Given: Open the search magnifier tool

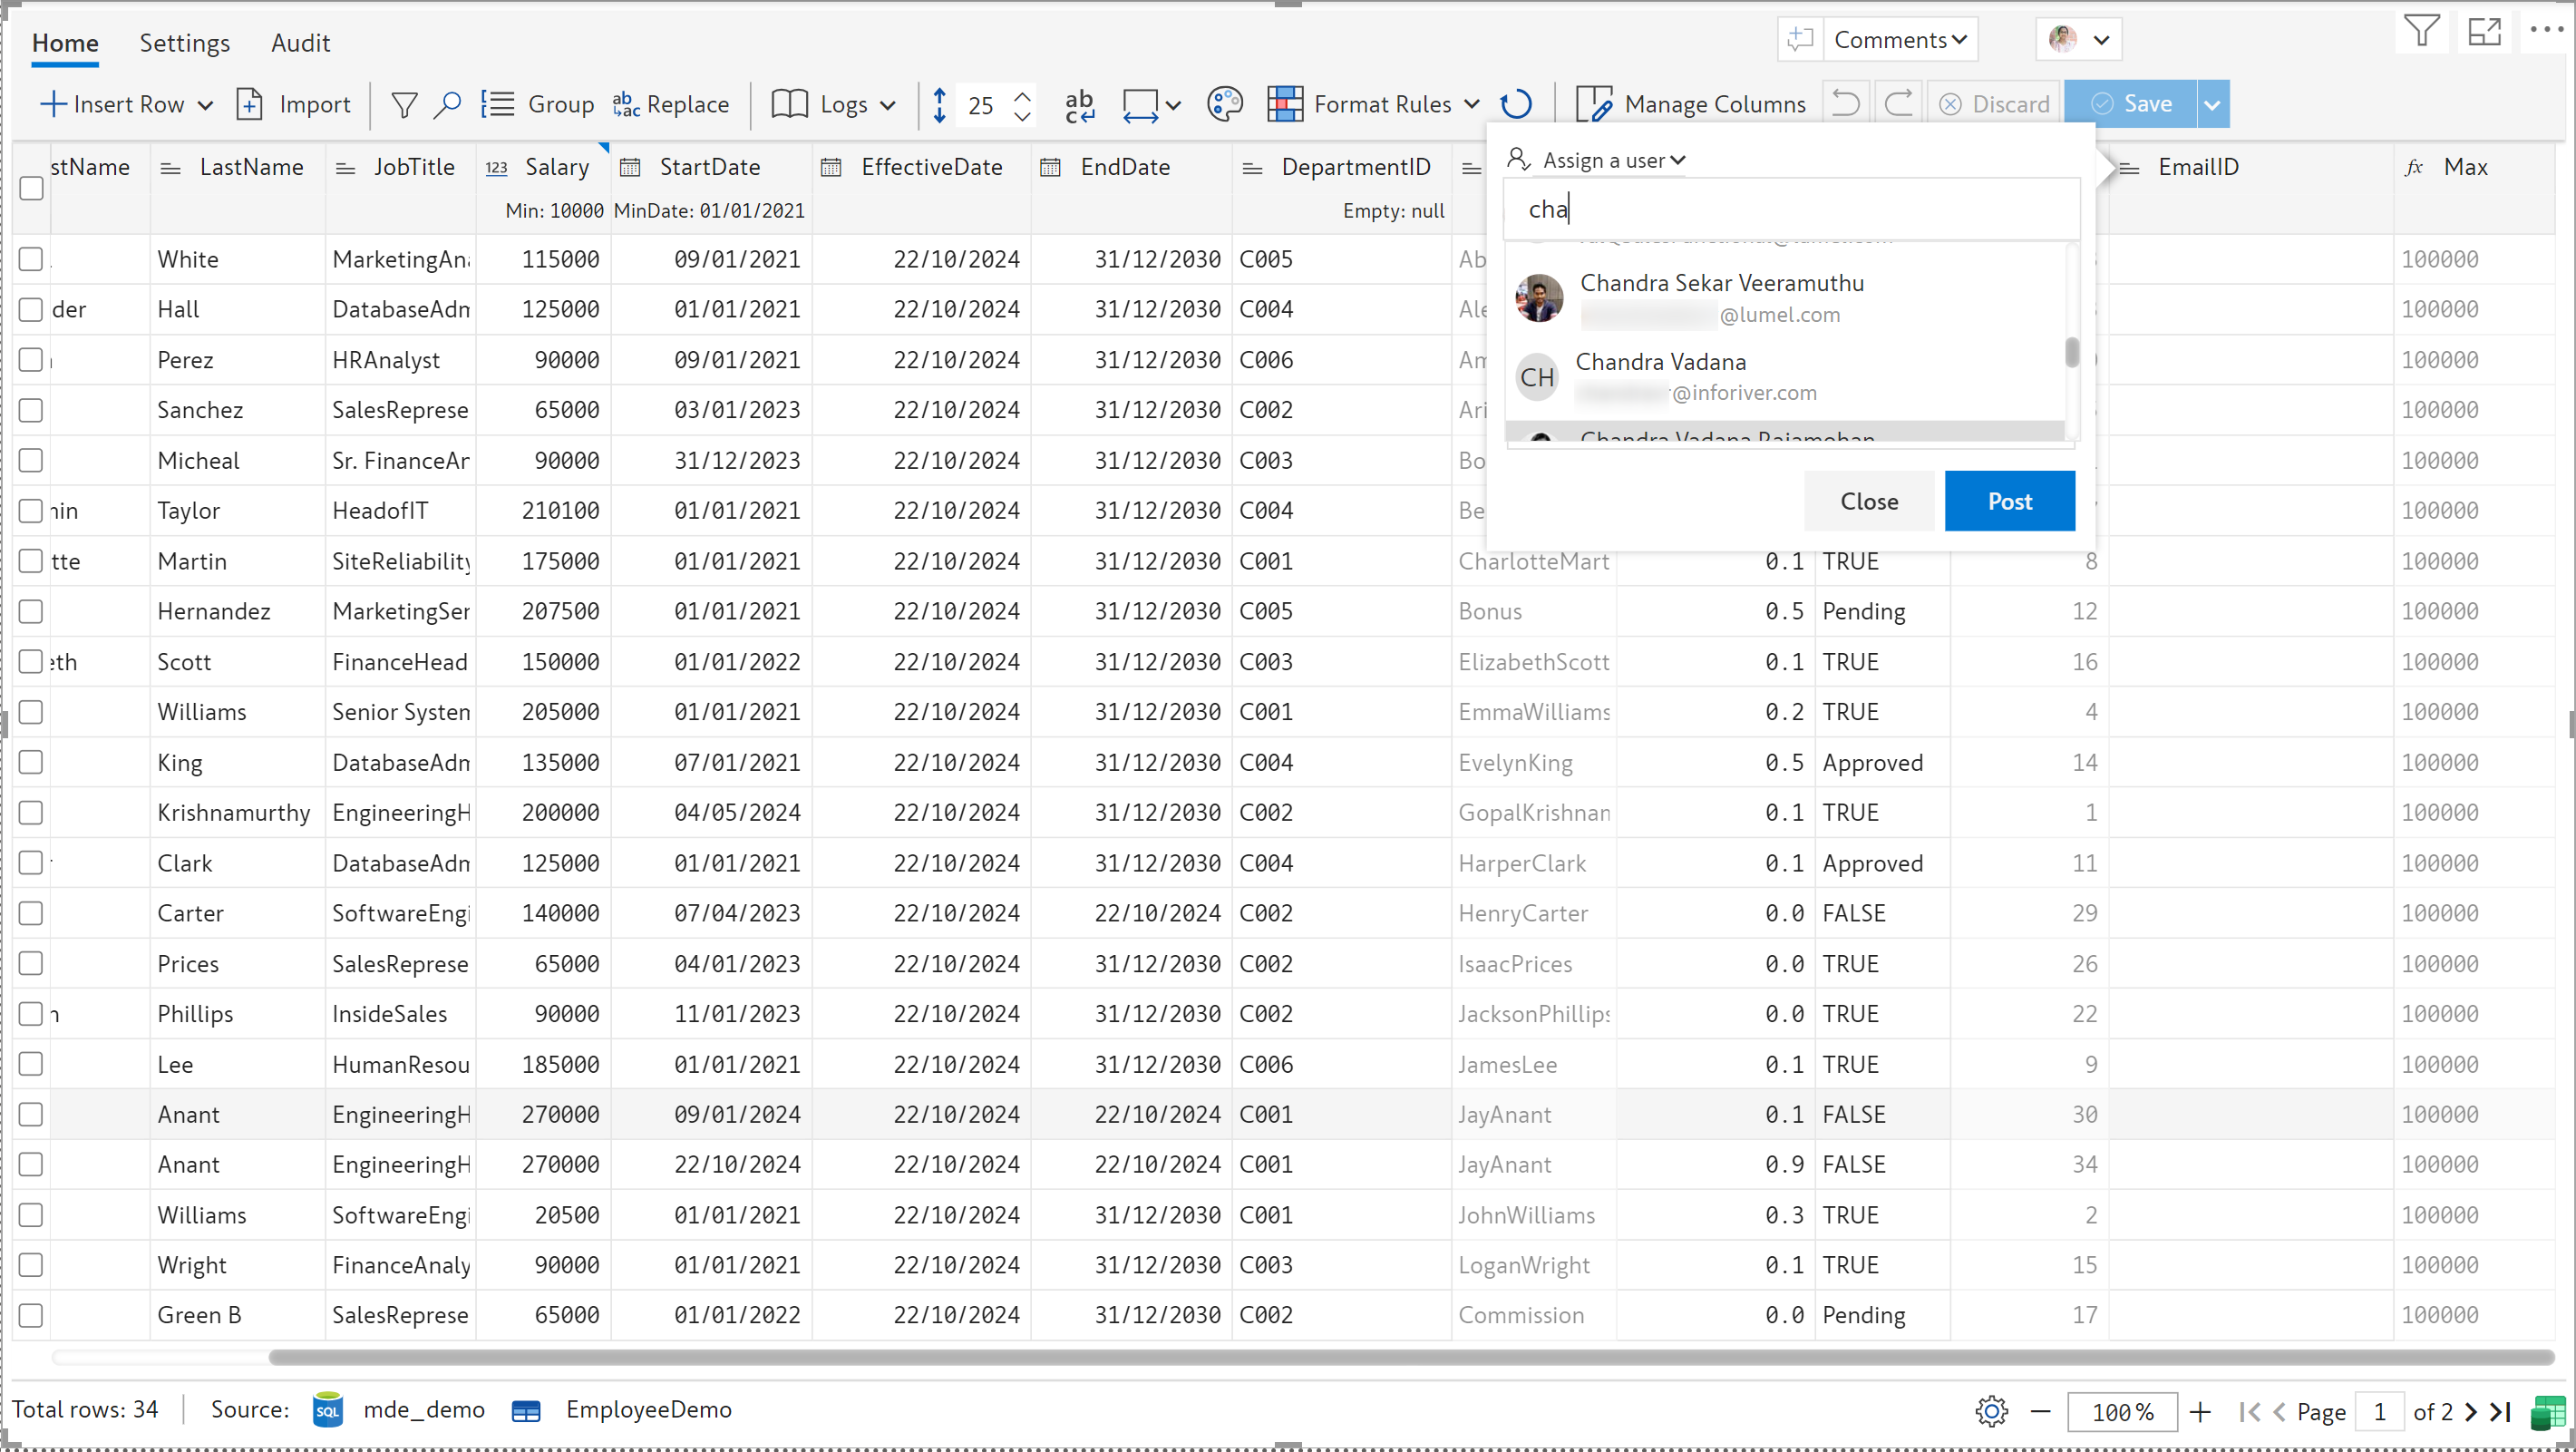Looking at the screenshot, I should coord(447,104).
